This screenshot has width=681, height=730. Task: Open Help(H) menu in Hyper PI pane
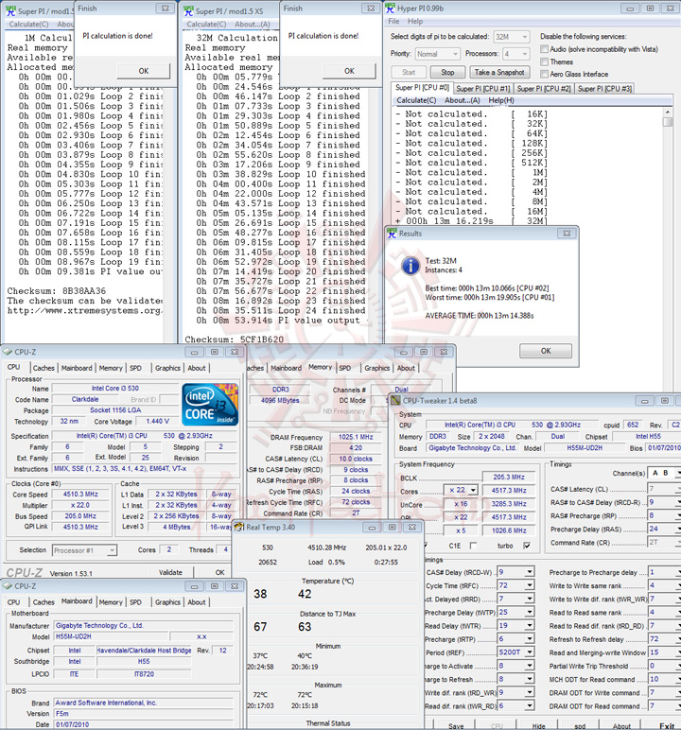click(x=501, y=100)
